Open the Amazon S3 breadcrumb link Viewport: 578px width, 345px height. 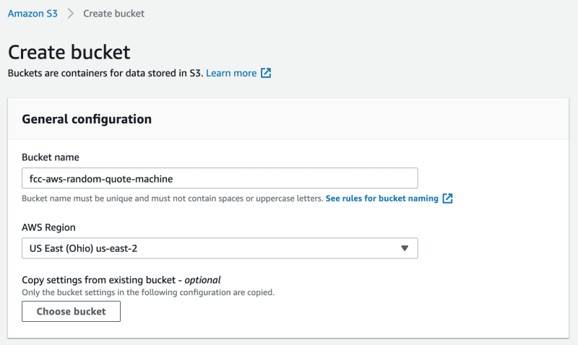pyautogui.click(x=33, y=14)
